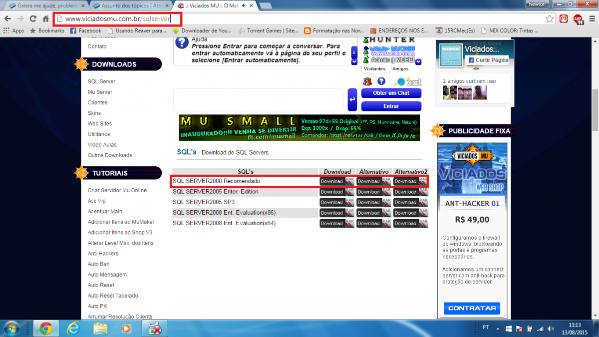Open the Skins link
Image resolution: width=599 pixels, height=337 pixels.
coord(94,113)
